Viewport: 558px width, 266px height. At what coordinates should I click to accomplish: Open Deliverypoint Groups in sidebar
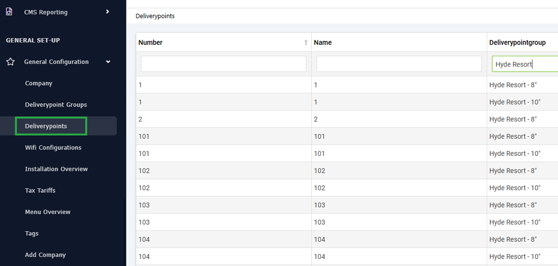(x=56, y=105)
